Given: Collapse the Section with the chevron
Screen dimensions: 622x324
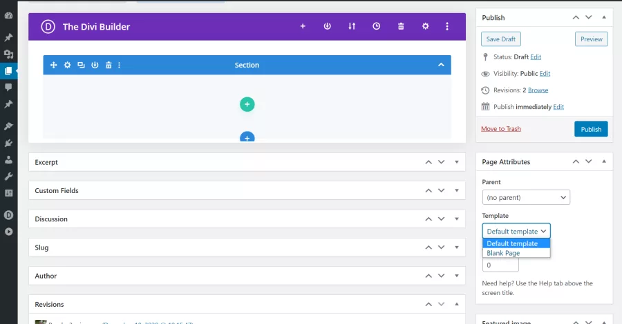Looking at the screenshot, I should point(441,65).
